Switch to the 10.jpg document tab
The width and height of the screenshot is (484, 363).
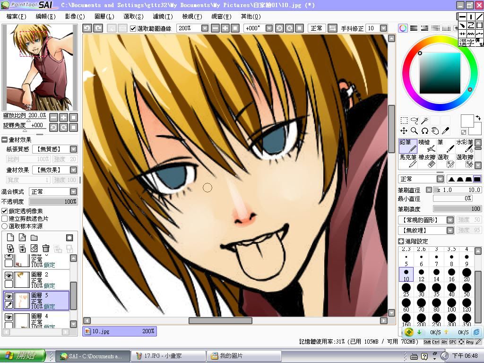click(120, 331)
